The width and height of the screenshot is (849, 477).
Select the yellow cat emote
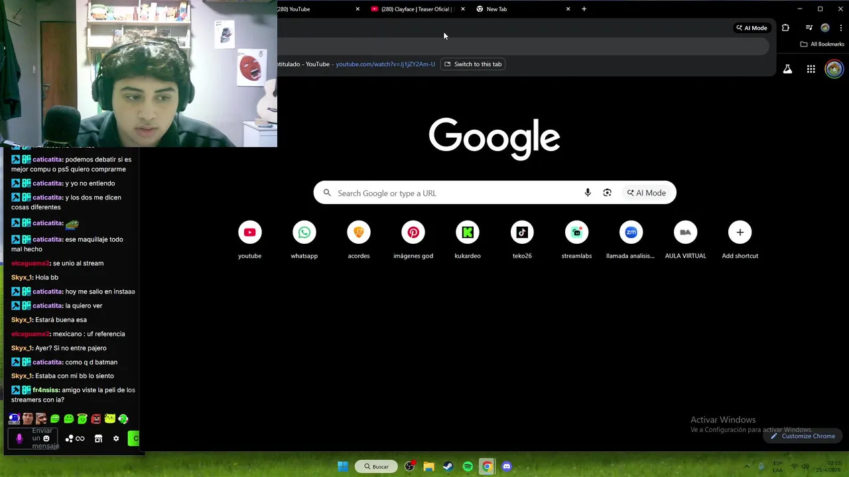click(x=110, y=419)
